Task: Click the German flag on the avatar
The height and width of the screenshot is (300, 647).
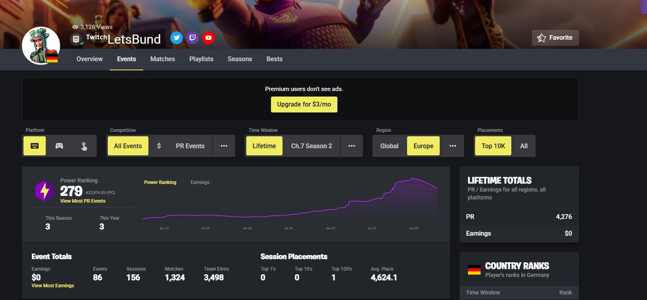Action: (52, 58)
